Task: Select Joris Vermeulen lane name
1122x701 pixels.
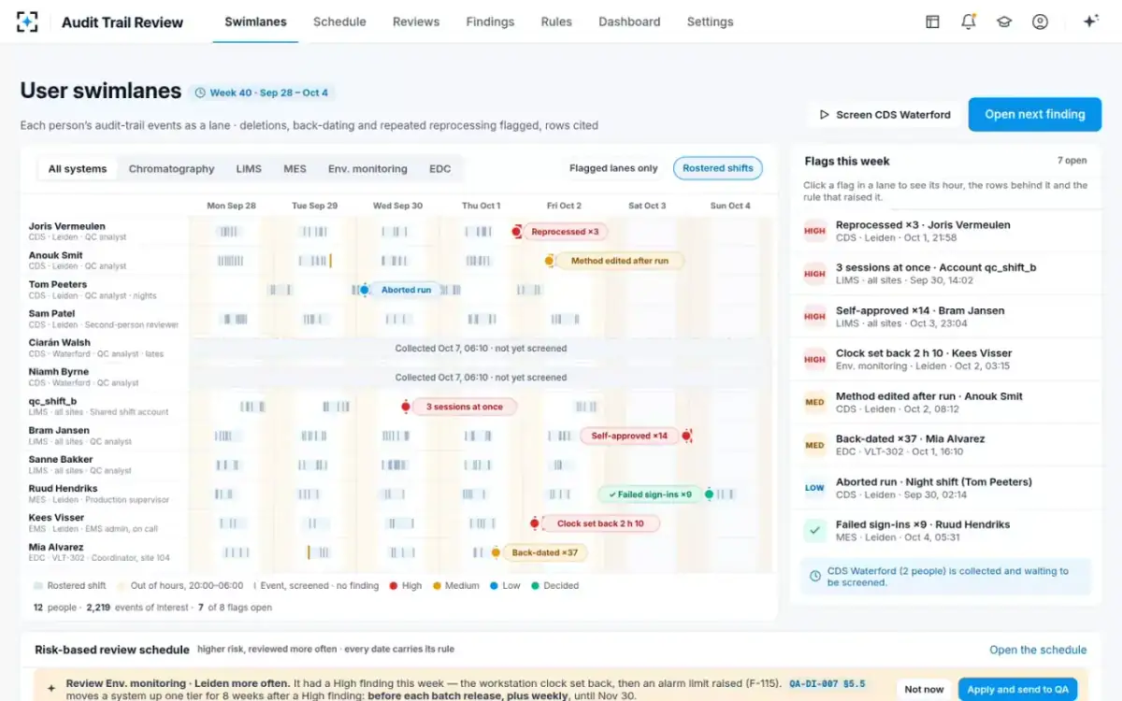Action: point(66,226)
